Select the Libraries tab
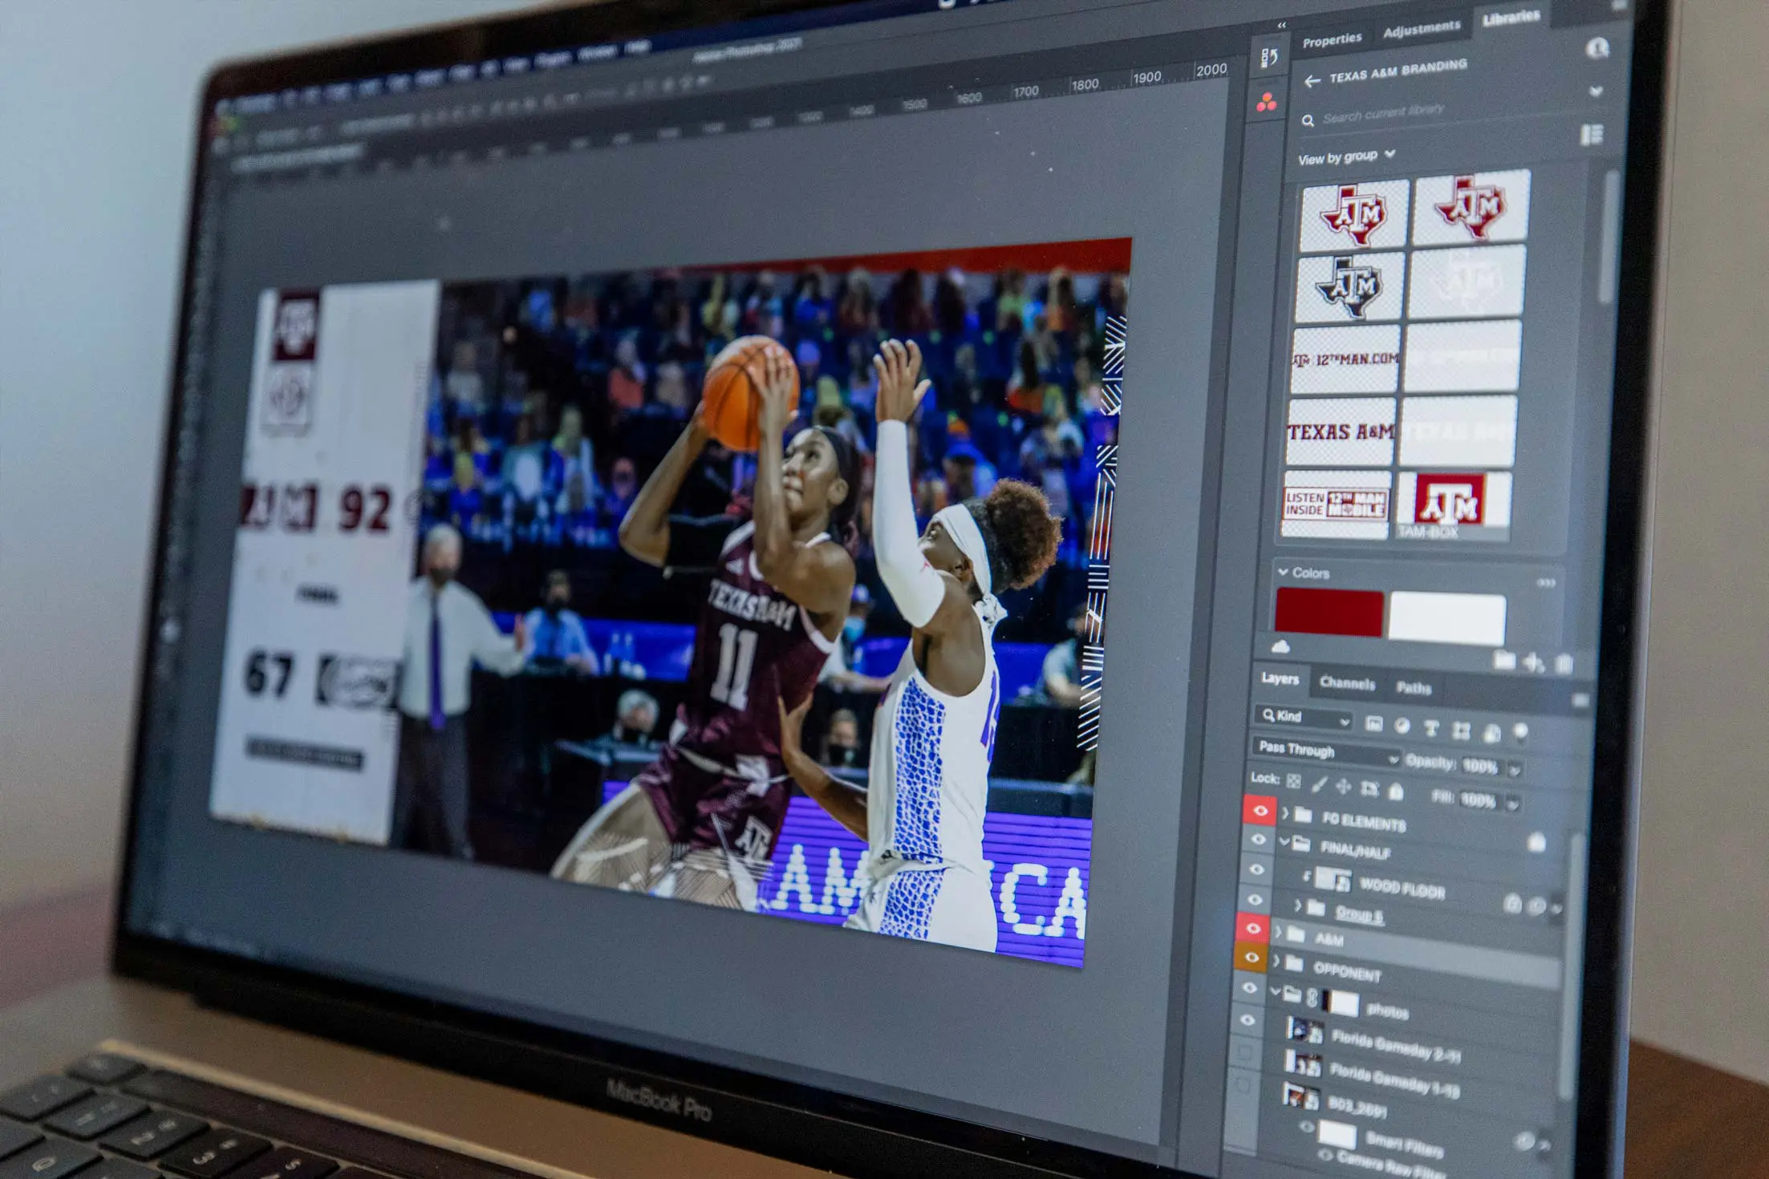This screenshot has height=1179, width=1769. click(1511, 18)
